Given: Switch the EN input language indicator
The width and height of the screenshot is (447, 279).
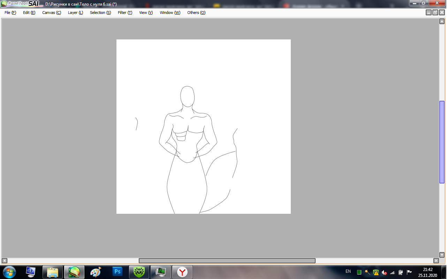Looking at the screenshot, I should [348, 271].
